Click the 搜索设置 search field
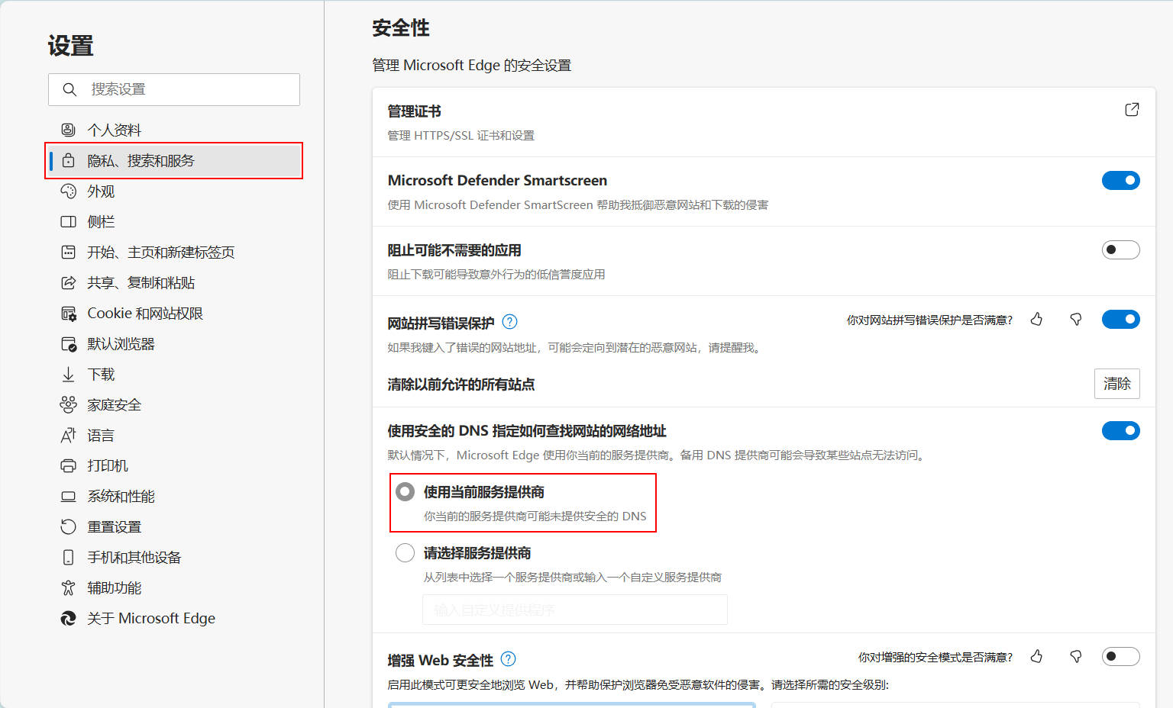This screenshot has height=708, width=1173. pyautogui.click(x=174, y=89)
